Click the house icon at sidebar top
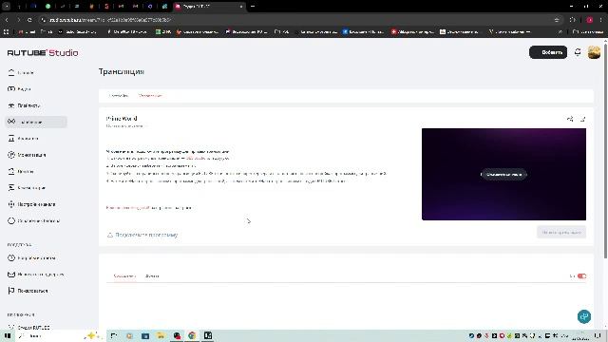 (11, 72)
